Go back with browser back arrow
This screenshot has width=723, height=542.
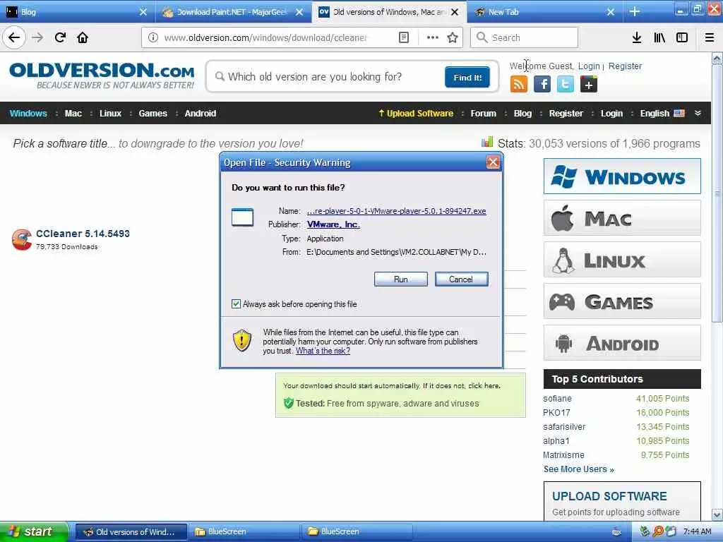pos(14,37)
